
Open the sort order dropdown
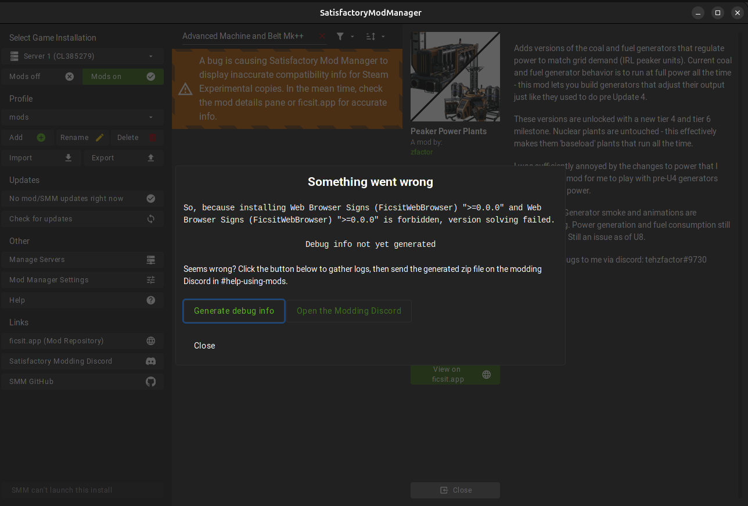(375, 36)
